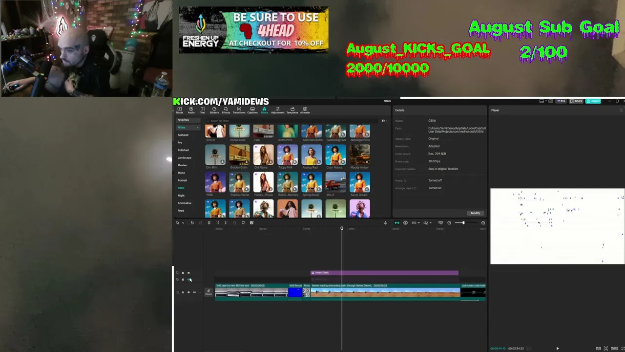The height and width of the screenshot is (352, 625).
Task: Collapse the Filters category list
Action: point(197,128)
